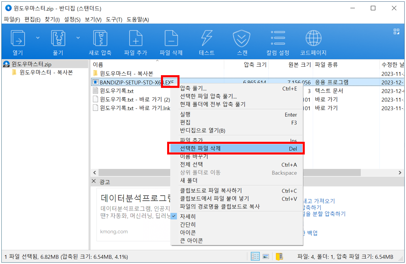Open the 찾기(I) menu
The image size is (406, 264).
[x=52, y=20]
